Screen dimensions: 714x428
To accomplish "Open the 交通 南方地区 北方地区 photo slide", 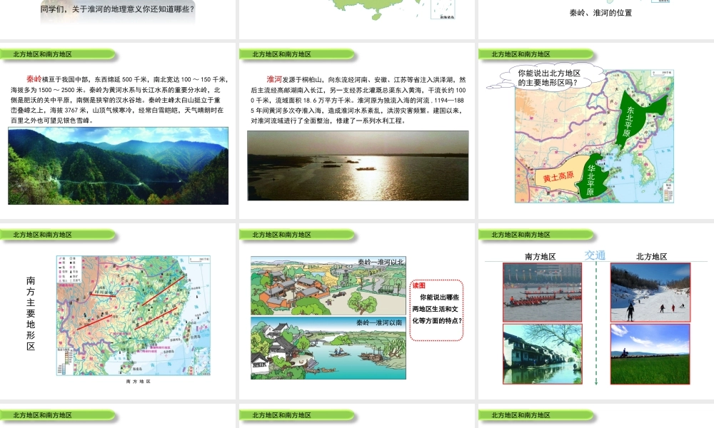I will click(x=596, y=312).
